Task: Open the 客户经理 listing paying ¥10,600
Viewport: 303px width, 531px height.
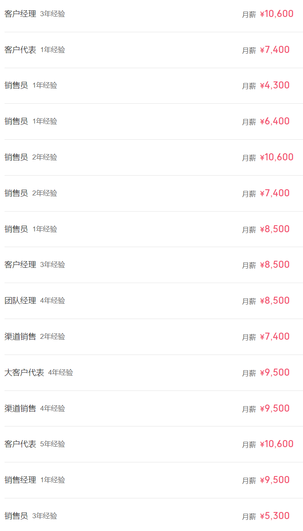Action: click(x=20, y=14)
